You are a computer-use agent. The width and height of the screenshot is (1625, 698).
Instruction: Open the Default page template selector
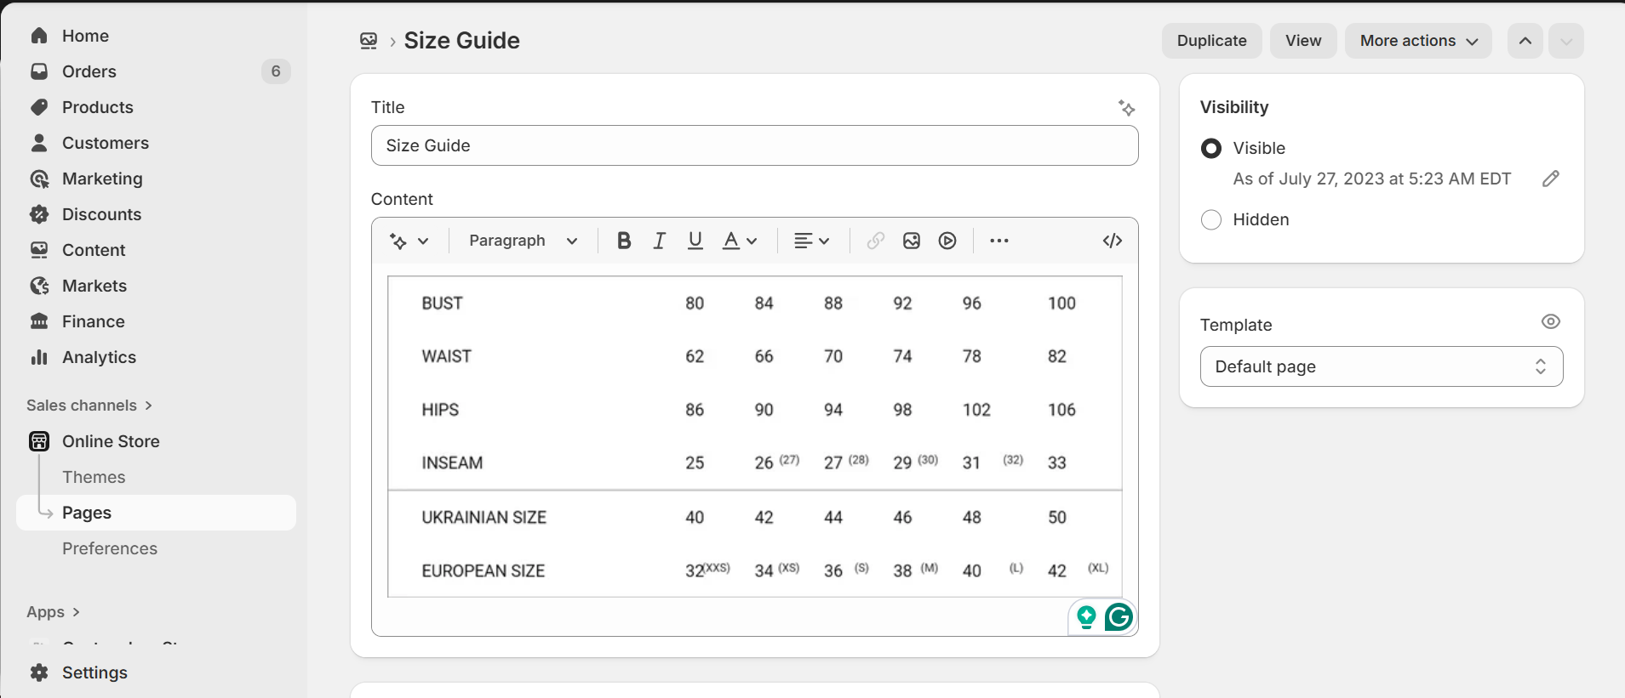tap(1381, 366)
